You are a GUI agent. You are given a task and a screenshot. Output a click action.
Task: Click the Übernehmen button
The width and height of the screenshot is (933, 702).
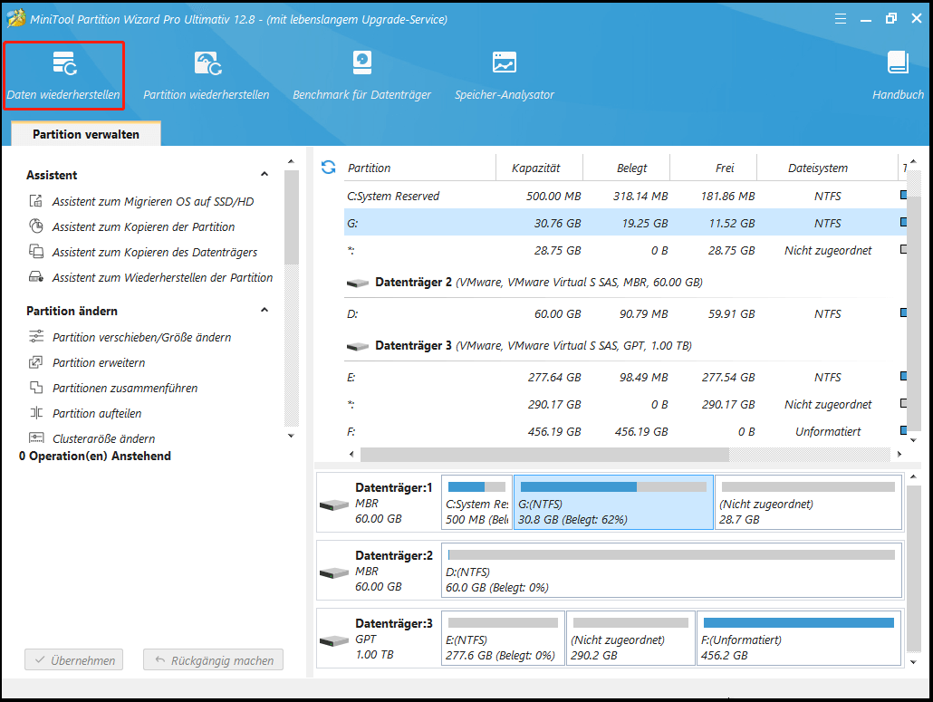pyautogui.click(x=73, y=659)
